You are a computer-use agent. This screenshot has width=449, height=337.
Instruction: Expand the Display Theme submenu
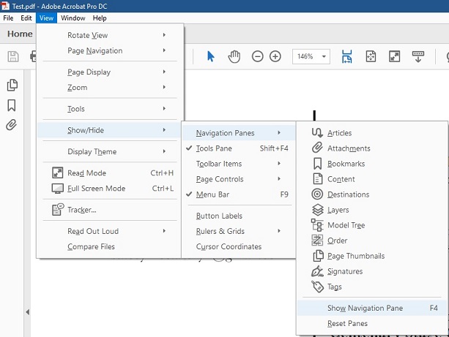click(x=110, y=151)
